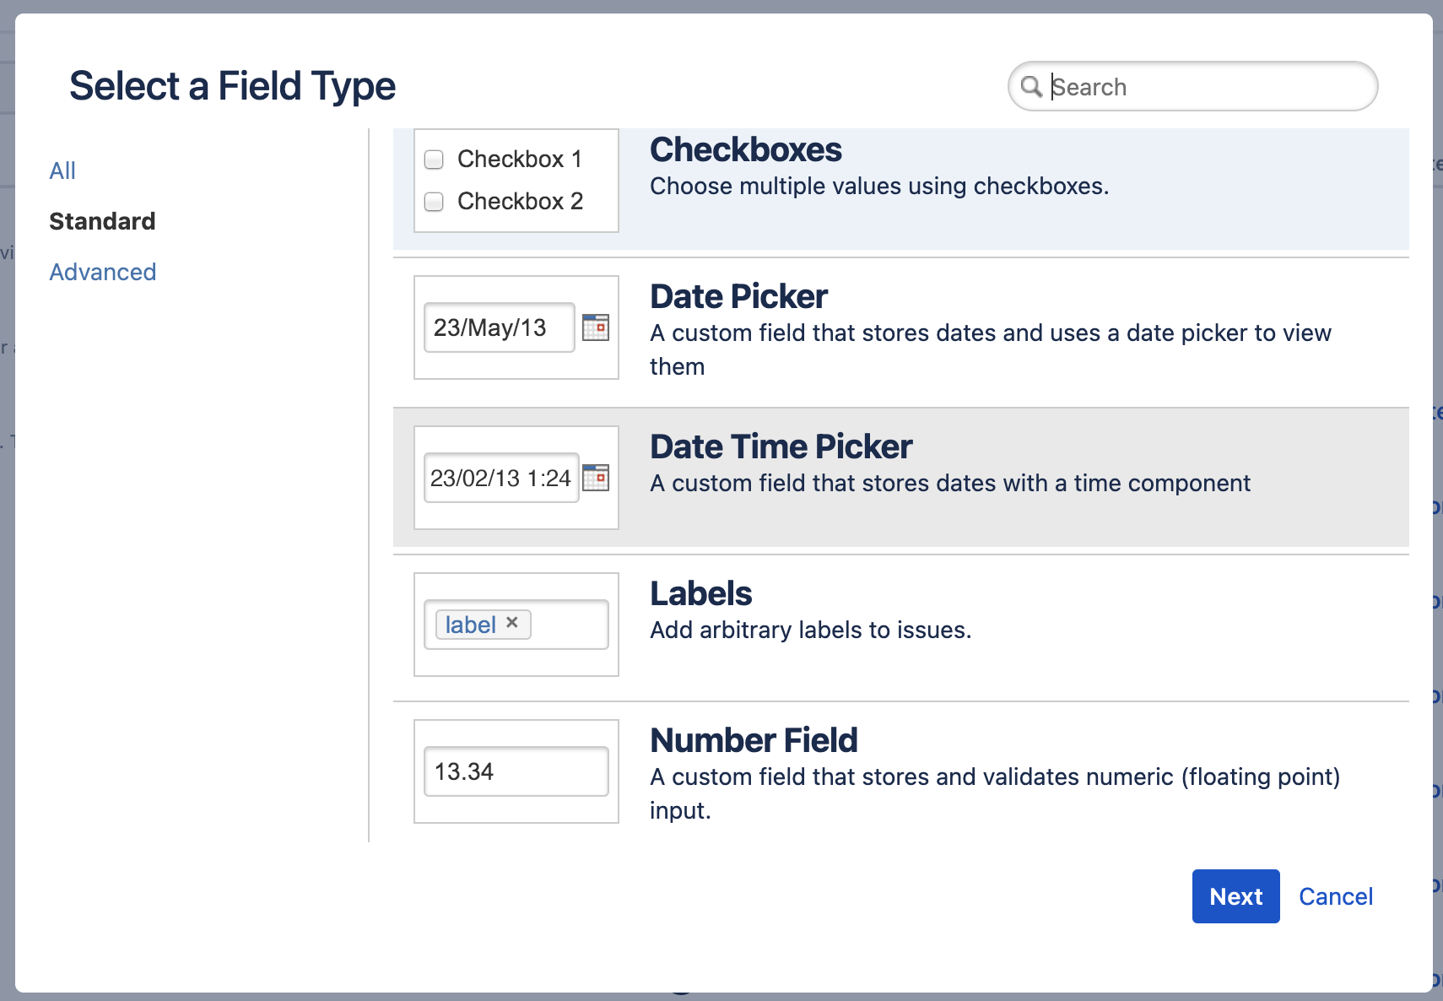Pick the Labels field type
This screenshot has width=1443, height=1001.
[x=901, y=626]
